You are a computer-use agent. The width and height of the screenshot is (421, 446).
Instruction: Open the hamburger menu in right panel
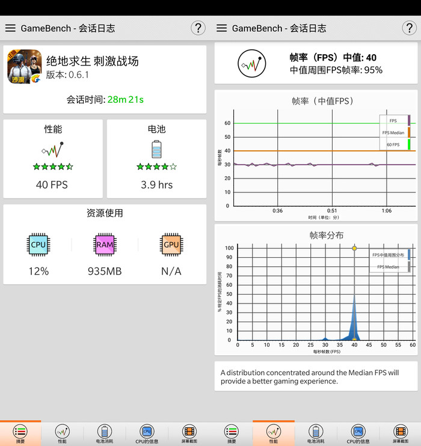(x=221, y=28)
